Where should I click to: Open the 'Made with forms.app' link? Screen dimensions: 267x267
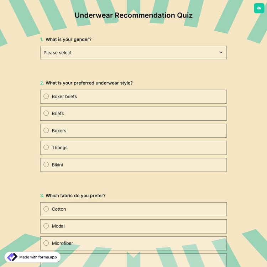tap(38, 257)
